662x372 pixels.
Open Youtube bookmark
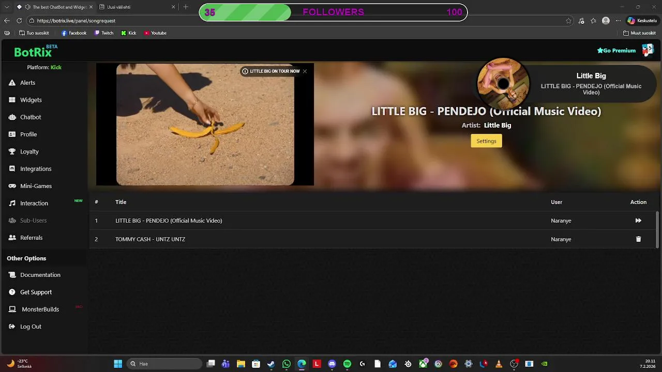(155, 33)
